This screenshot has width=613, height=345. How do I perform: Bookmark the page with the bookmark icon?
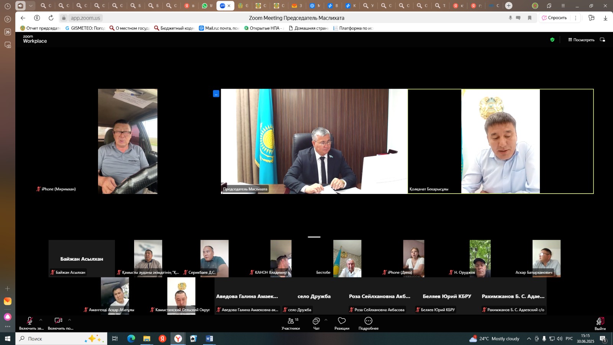coord(530,18)
